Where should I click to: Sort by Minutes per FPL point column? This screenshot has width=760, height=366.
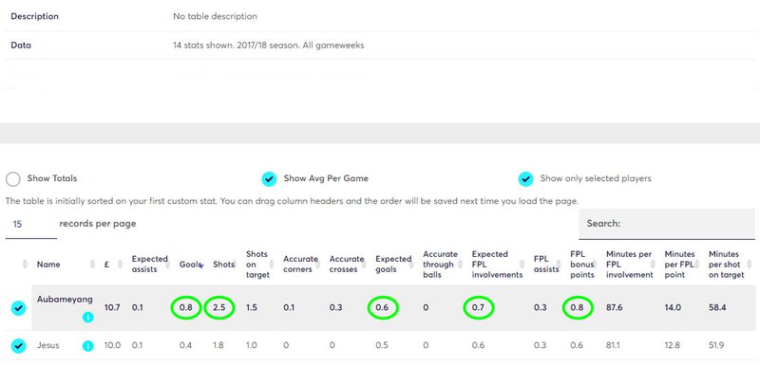[x=680, y=265]
